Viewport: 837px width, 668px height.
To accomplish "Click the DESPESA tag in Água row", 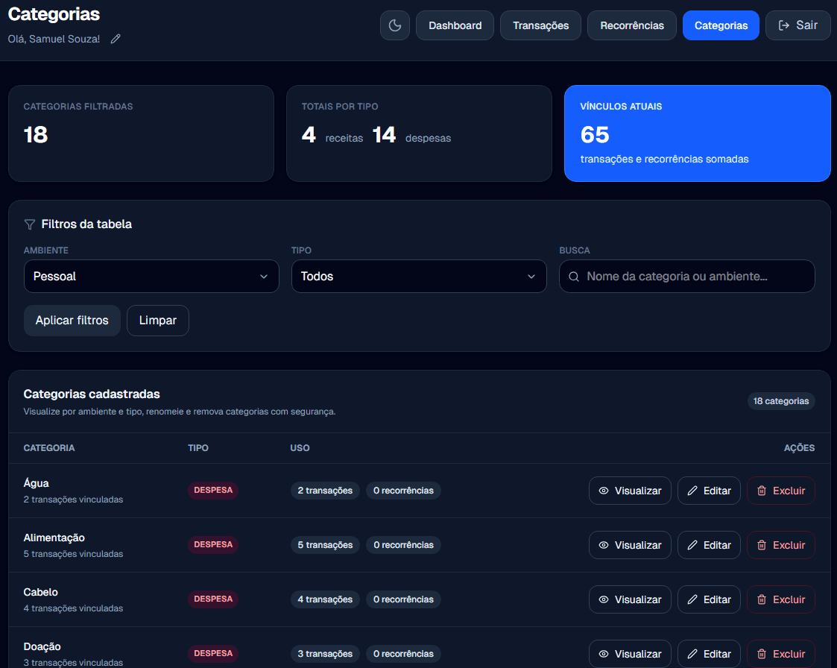I will pos(213,490).
